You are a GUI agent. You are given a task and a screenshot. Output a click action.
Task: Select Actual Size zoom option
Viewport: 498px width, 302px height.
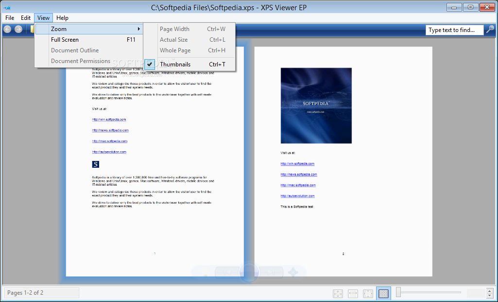coord(189,40)
